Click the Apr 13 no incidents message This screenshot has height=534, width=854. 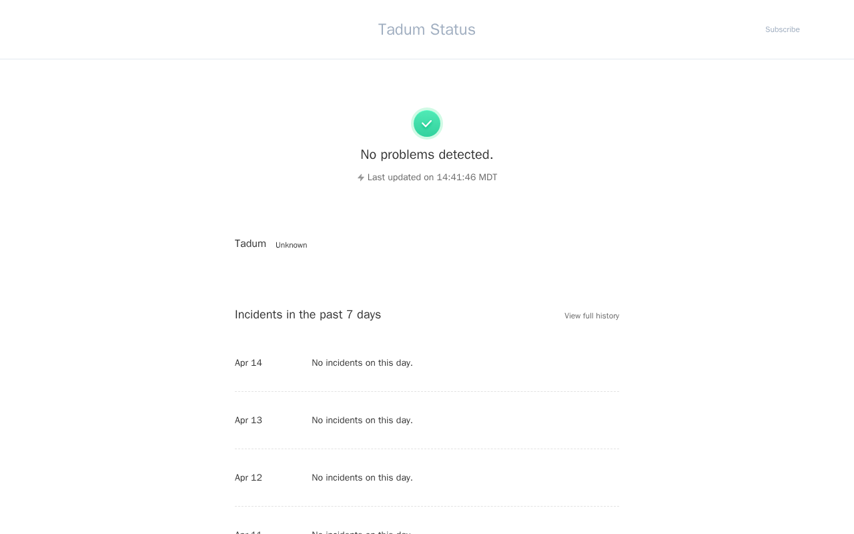point(362,421)
